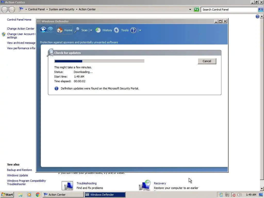Open Change Action Center settings link

coord(21,29)
